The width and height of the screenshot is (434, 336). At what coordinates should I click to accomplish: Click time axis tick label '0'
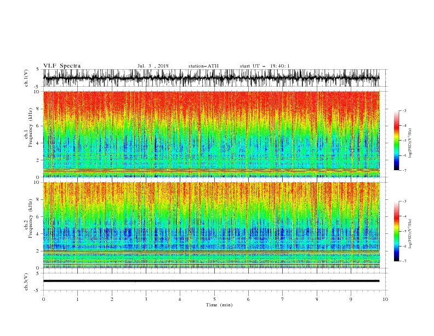[43, 299]
